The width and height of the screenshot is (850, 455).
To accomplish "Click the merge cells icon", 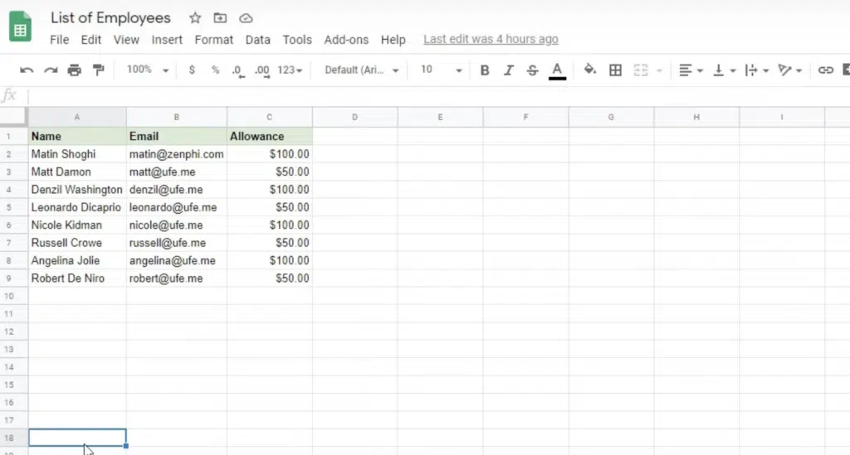I will coord(641,70).
